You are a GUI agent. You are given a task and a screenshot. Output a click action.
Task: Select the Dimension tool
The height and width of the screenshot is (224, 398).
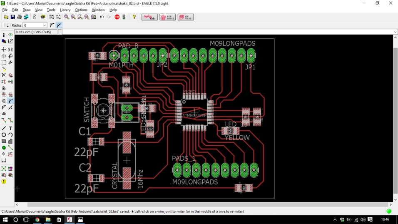(x=4, y=161)
